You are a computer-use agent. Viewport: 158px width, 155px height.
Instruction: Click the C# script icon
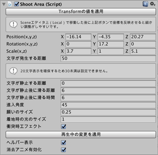coord(10,4)
